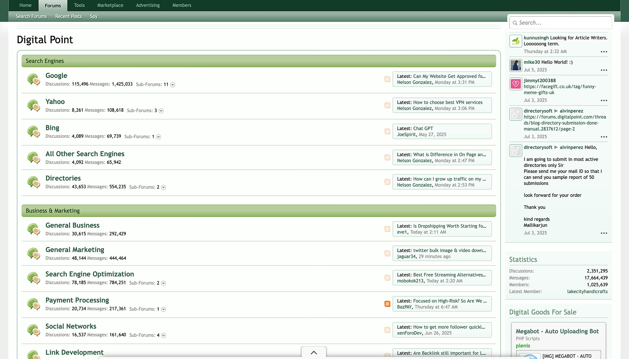Open RSS feed for All Other Search Engines
The image size is (629, 359).
click(x=387, y=157)
